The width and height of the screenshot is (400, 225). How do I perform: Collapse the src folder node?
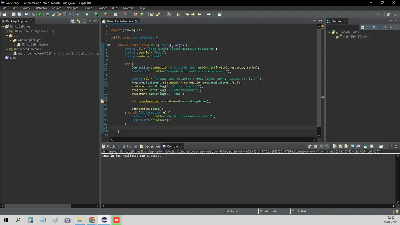pyautogui.click(x=7, y=35)
